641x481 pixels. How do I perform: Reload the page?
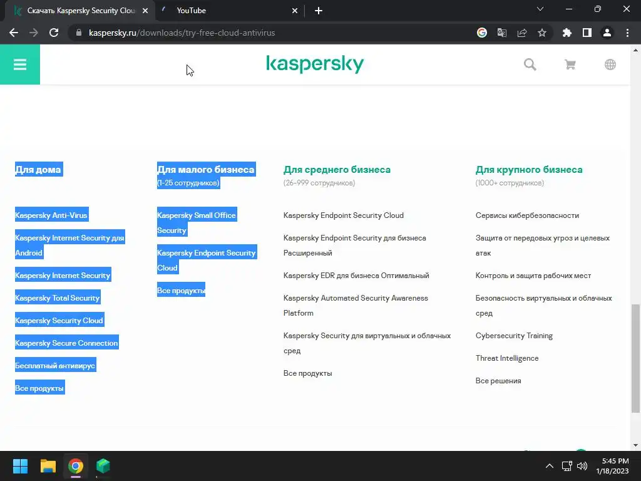tap(54, 33)
